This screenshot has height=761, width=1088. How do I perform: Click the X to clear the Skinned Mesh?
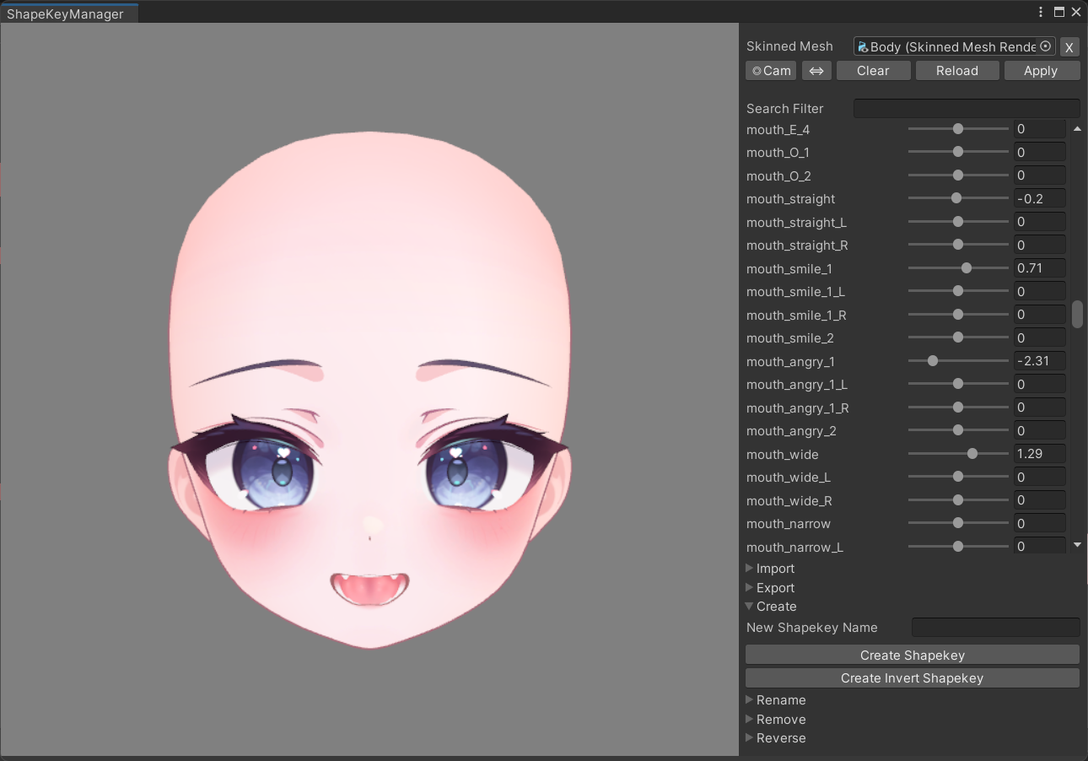click(1069, 46)
